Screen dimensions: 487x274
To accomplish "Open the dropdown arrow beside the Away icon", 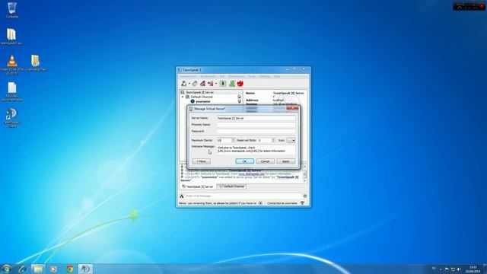I will (216, 84).
